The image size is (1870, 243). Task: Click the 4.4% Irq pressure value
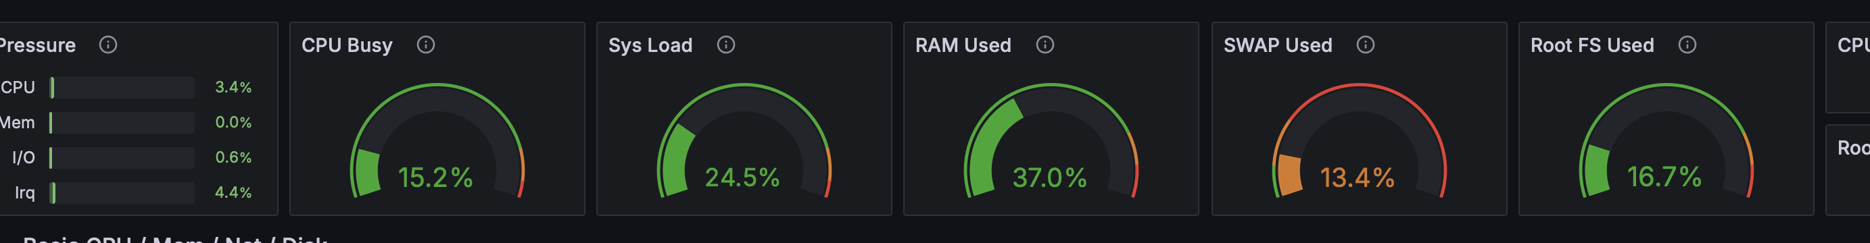[x=233, y=192]
